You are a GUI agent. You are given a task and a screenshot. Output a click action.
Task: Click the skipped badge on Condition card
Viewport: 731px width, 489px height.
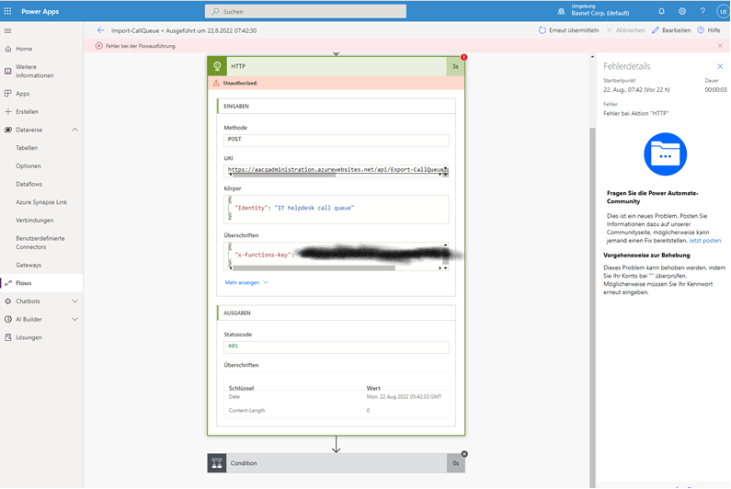tap(464, 454)
